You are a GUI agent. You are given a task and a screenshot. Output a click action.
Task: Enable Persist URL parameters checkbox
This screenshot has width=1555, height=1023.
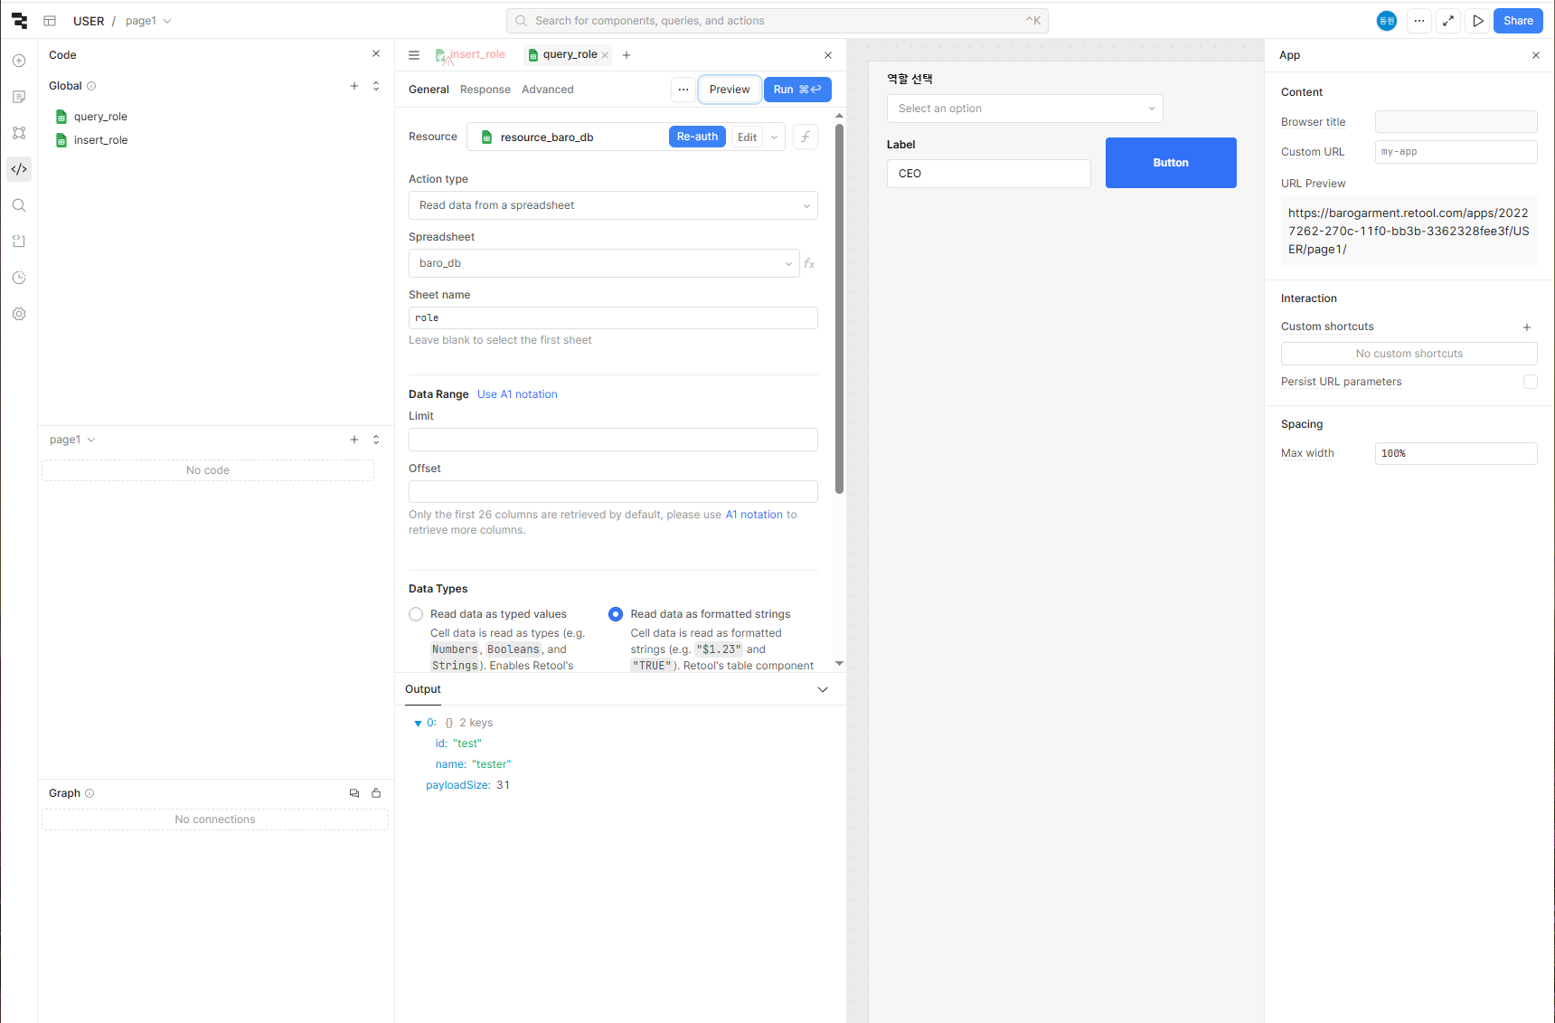coord(1531,382)
